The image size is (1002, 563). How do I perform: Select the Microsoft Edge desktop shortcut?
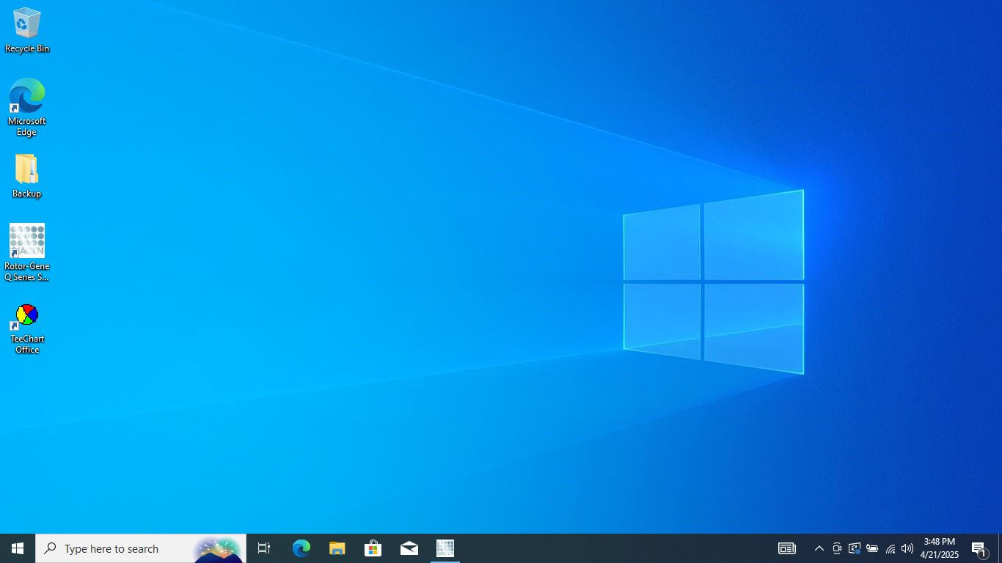point(27,106)
